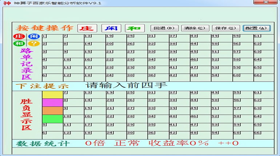Click the 回退 (B) button
The height and width of the screenshot is (156, 280).
click(x=164, y=28)
